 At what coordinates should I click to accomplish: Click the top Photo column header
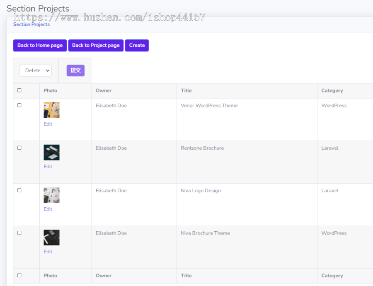click(x=51, y=90)
